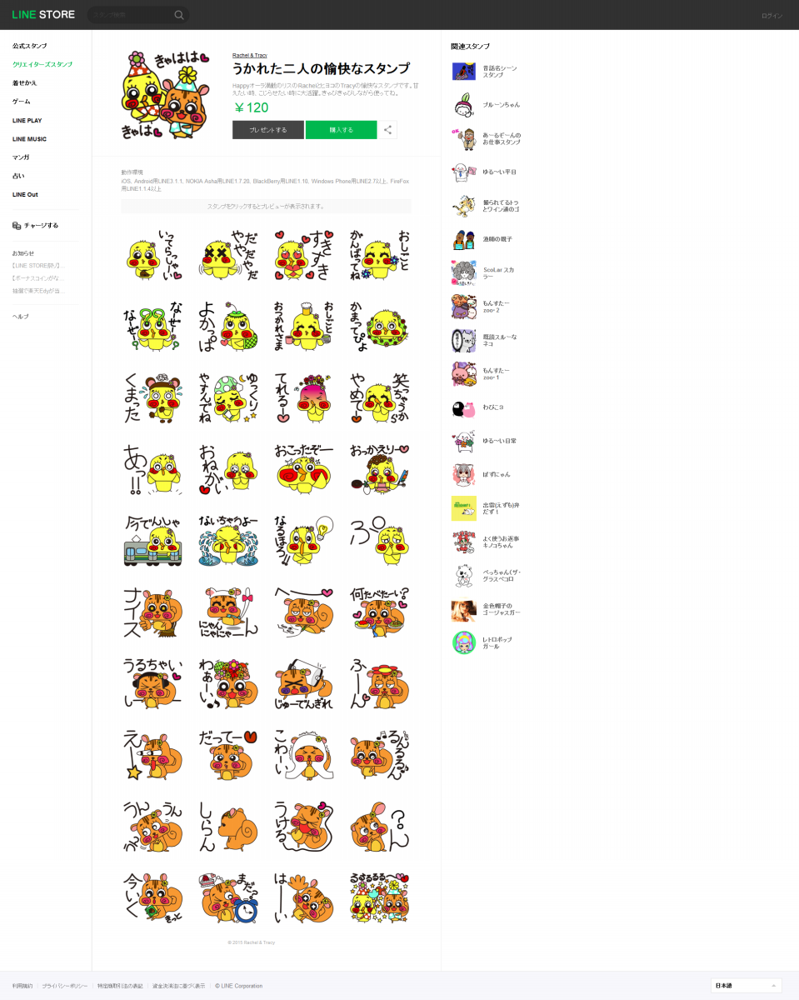
Task: Select 着せかえ in sidebar menu
Action: coord(24,83)
